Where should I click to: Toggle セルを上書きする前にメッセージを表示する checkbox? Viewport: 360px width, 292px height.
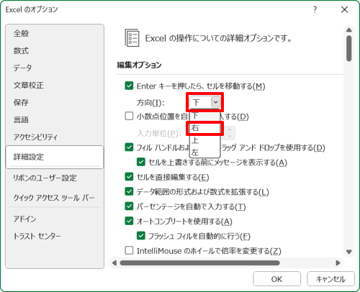point(141,162)
